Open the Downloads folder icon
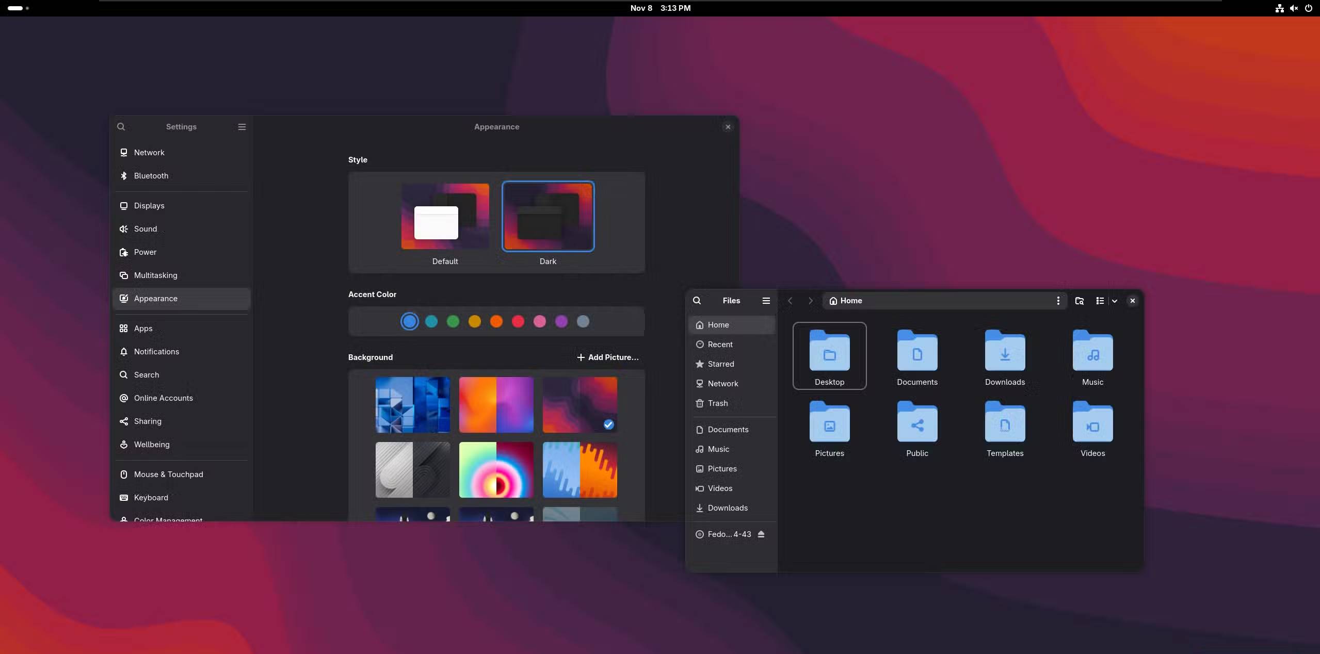Screen dimensions: 1320x654 (1005, 351)
